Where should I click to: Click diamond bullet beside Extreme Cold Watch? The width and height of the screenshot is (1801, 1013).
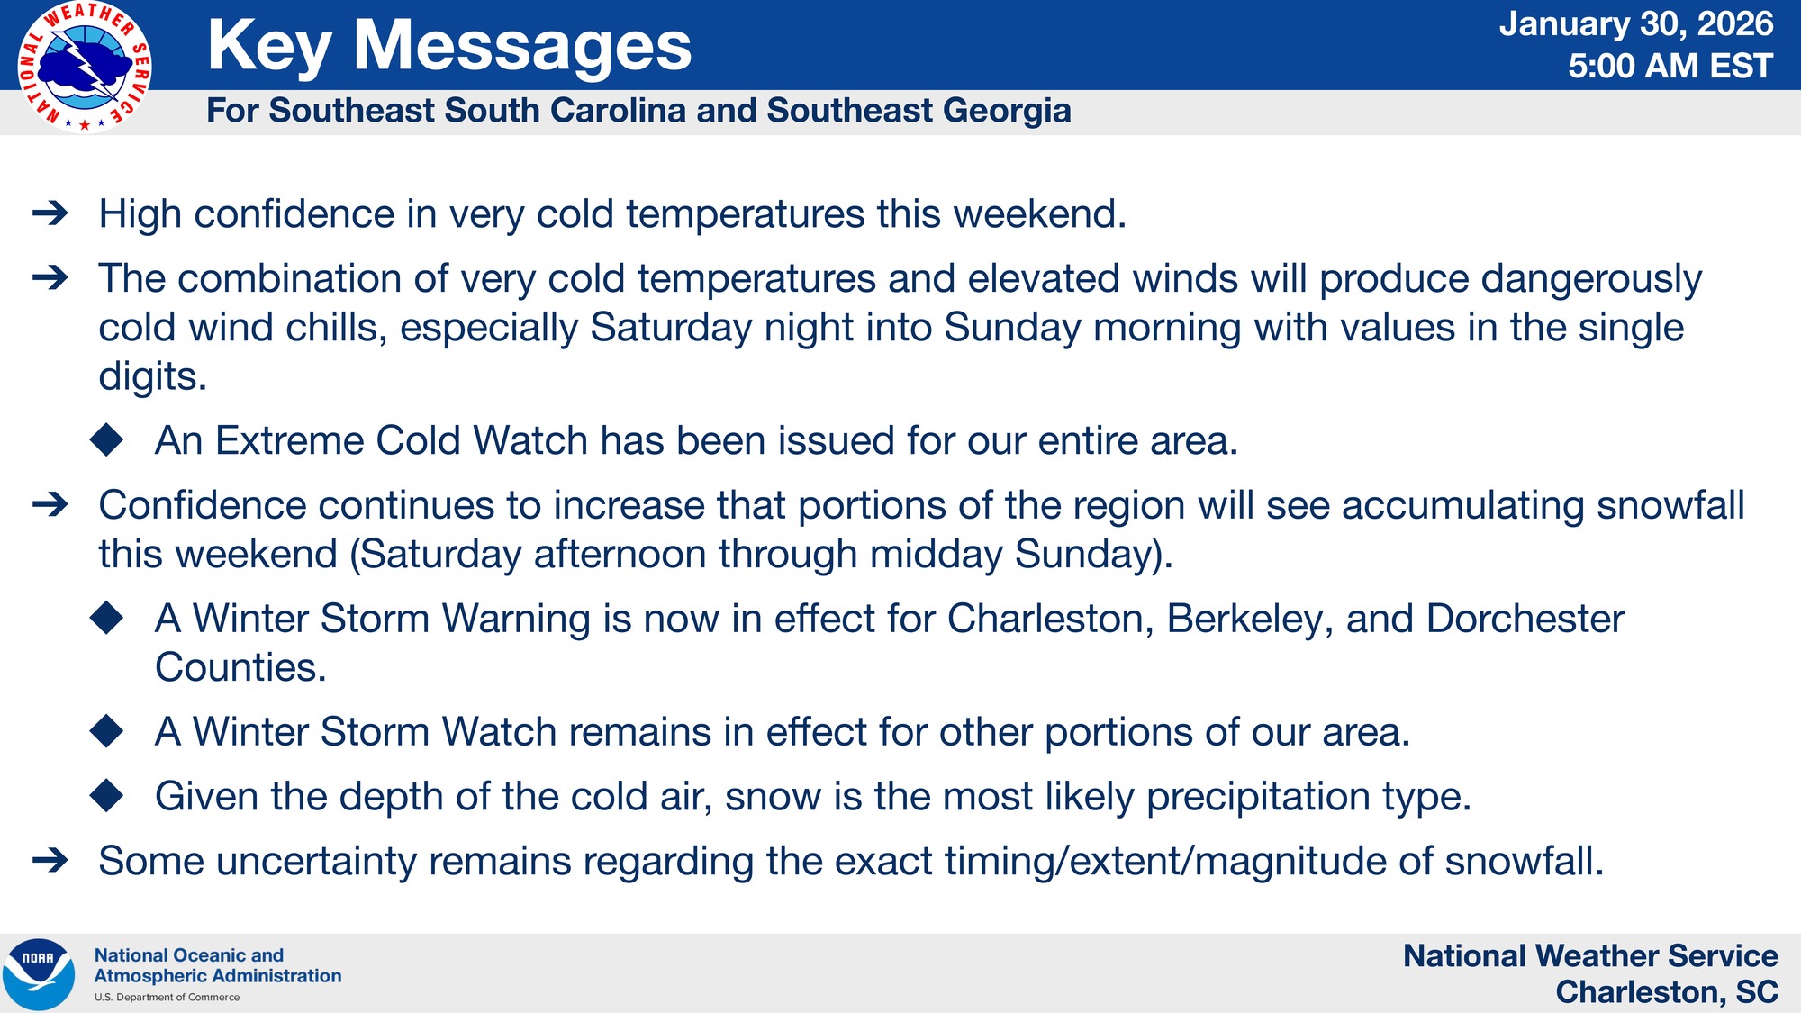107,439
